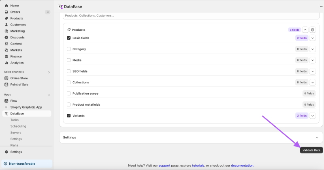This screenshot has width=324, height=170.
Task: Click the Orders inbox icon
Action: 6,12
